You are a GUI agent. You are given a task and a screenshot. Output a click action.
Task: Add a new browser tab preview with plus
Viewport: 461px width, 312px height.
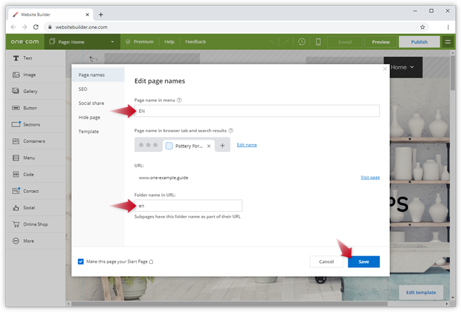pos(222,145)
